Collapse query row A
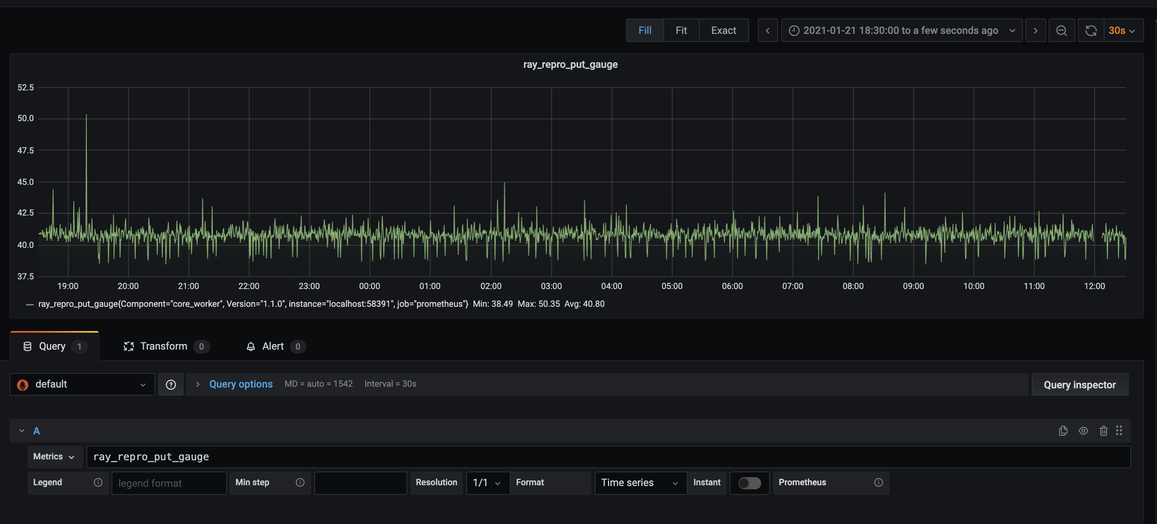This screenshot has height=524, width=1157. point(21,431)
